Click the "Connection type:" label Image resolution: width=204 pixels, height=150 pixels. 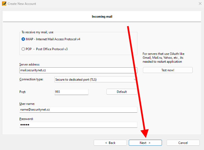click(x=32, y=80)
